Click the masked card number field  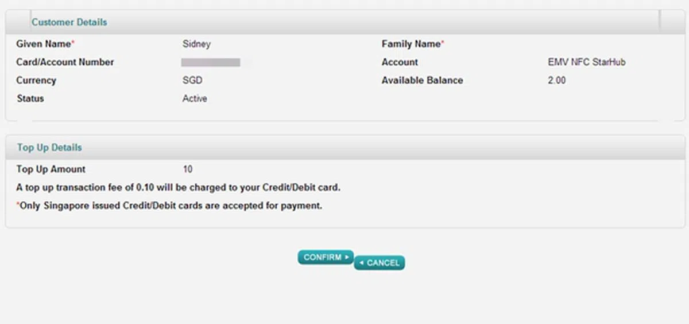tap(211, 62)
